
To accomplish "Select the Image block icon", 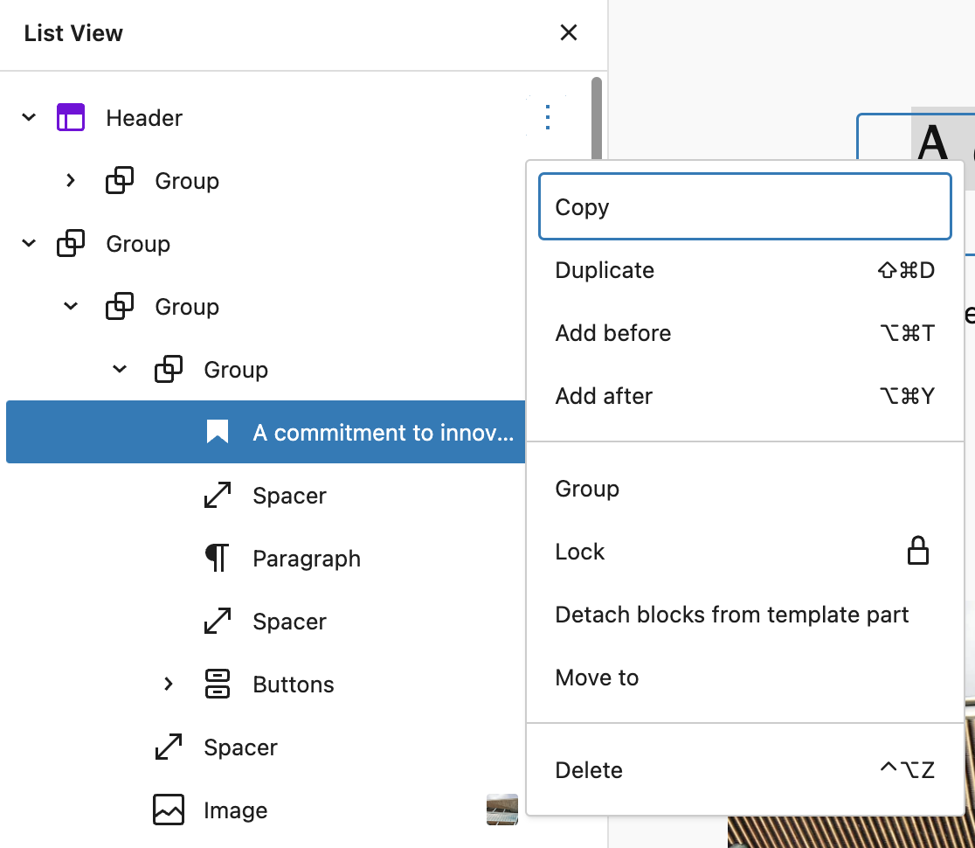I will [x=168, y=810].
